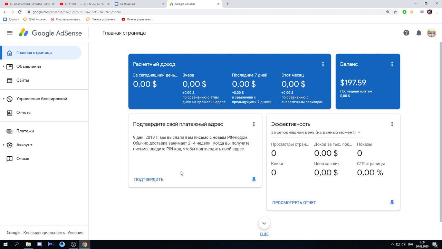Open options menu of Баланс card
Viewport: 442px width, 249px height.
(392, 64)
